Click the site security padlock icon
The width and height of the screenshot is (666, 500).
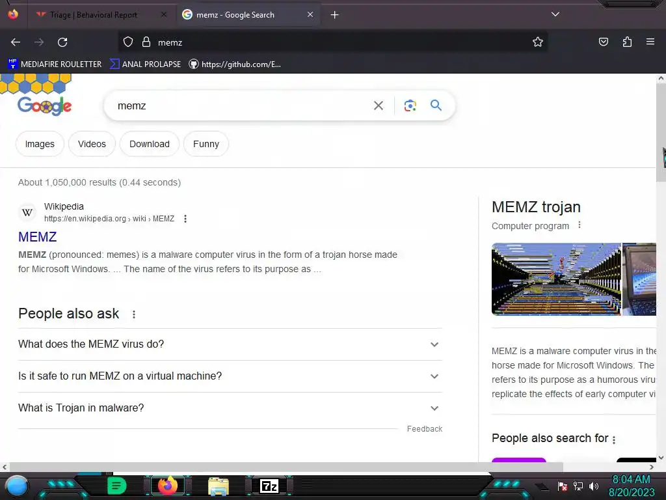click(x=146, y=42)
